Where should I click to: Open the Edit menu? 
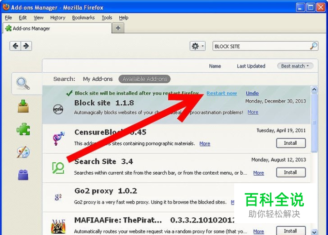(23, 18)
